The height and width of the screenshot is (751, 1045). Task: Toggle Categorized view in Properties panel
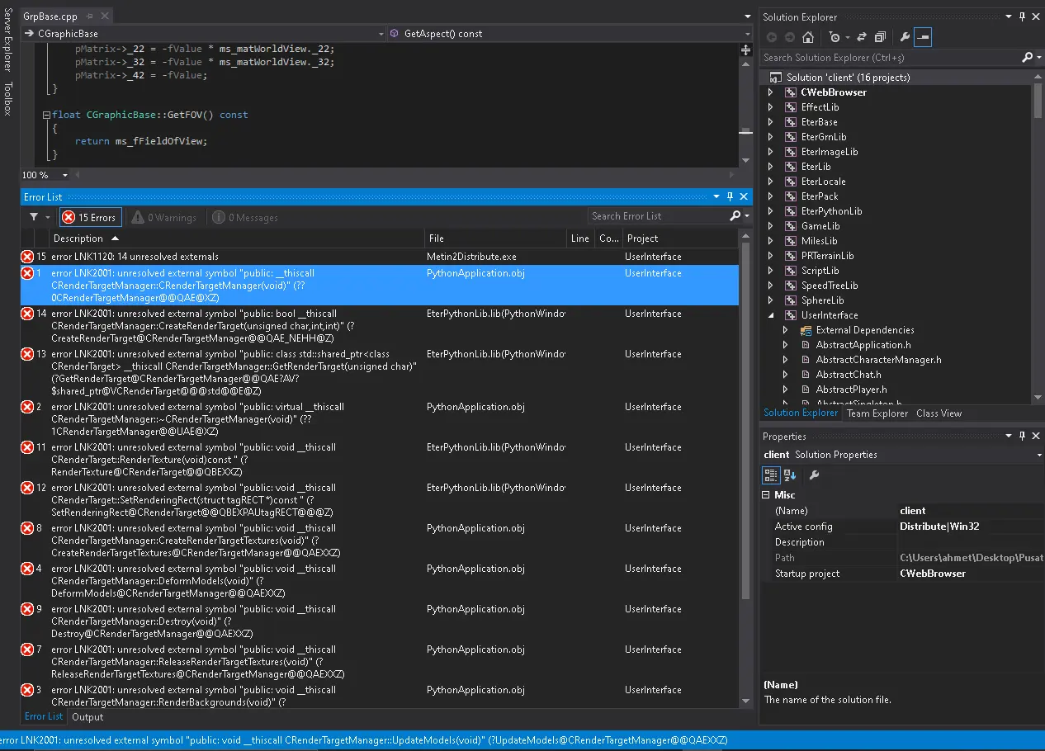pyautogui.click(x=771, y=475)
